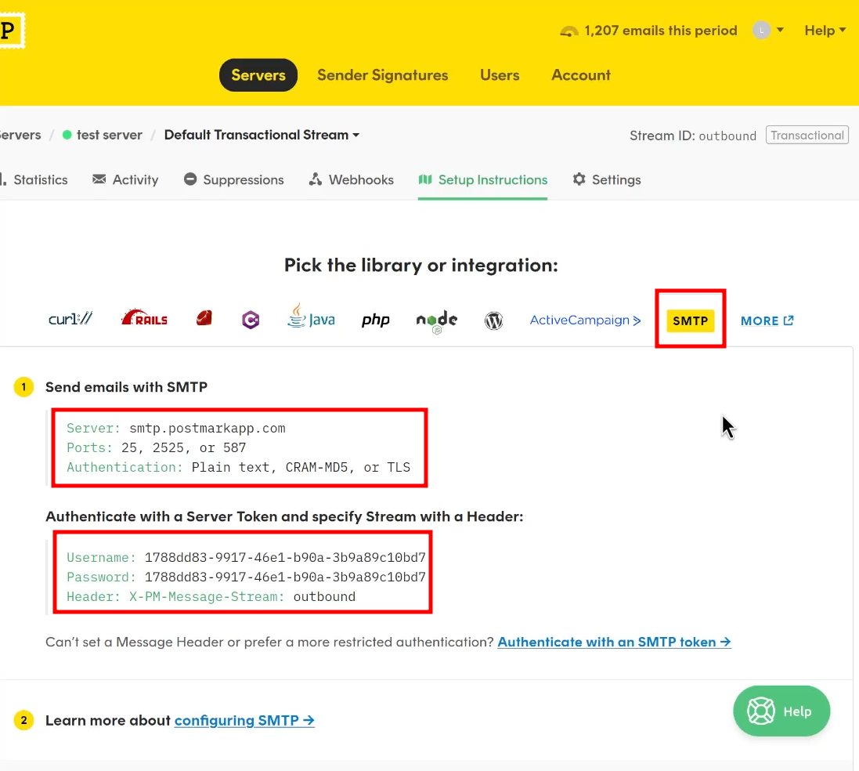859x771 pixels.
Task: Open the MORE integrations link
Action: tap(767, 320)
